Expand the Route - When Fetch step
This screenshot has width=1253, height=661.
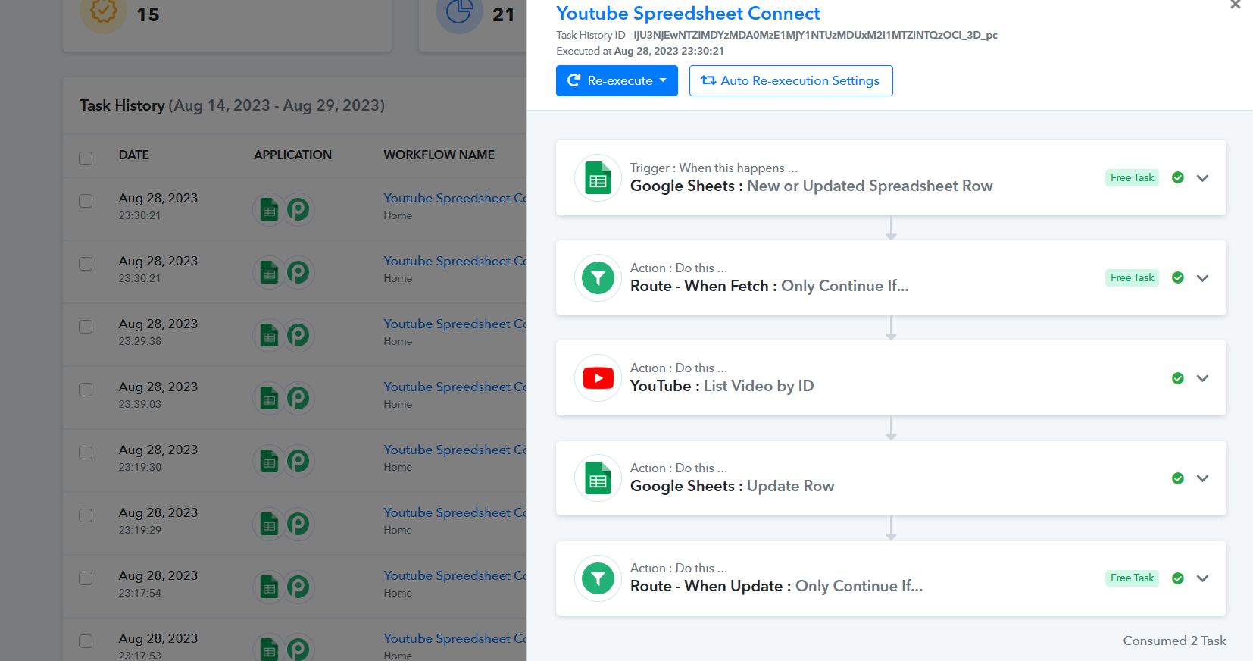pyautogui.click(x=1202, y=278)
